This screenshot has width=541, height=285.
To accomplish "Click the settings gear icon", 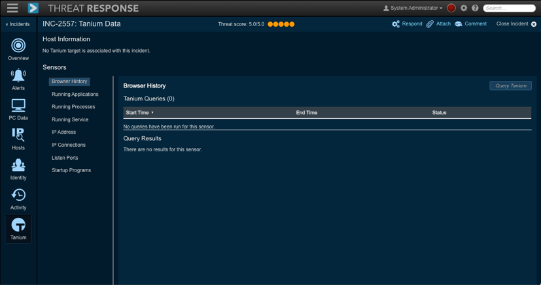I will [x=464, y=8].
